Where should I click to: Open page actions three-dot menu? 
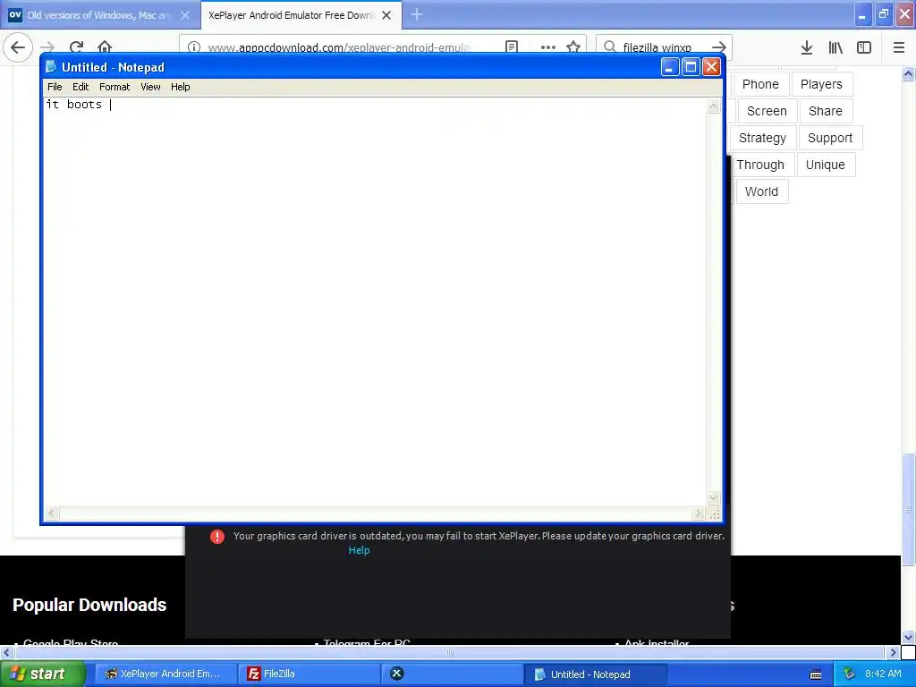click(548, 47)
